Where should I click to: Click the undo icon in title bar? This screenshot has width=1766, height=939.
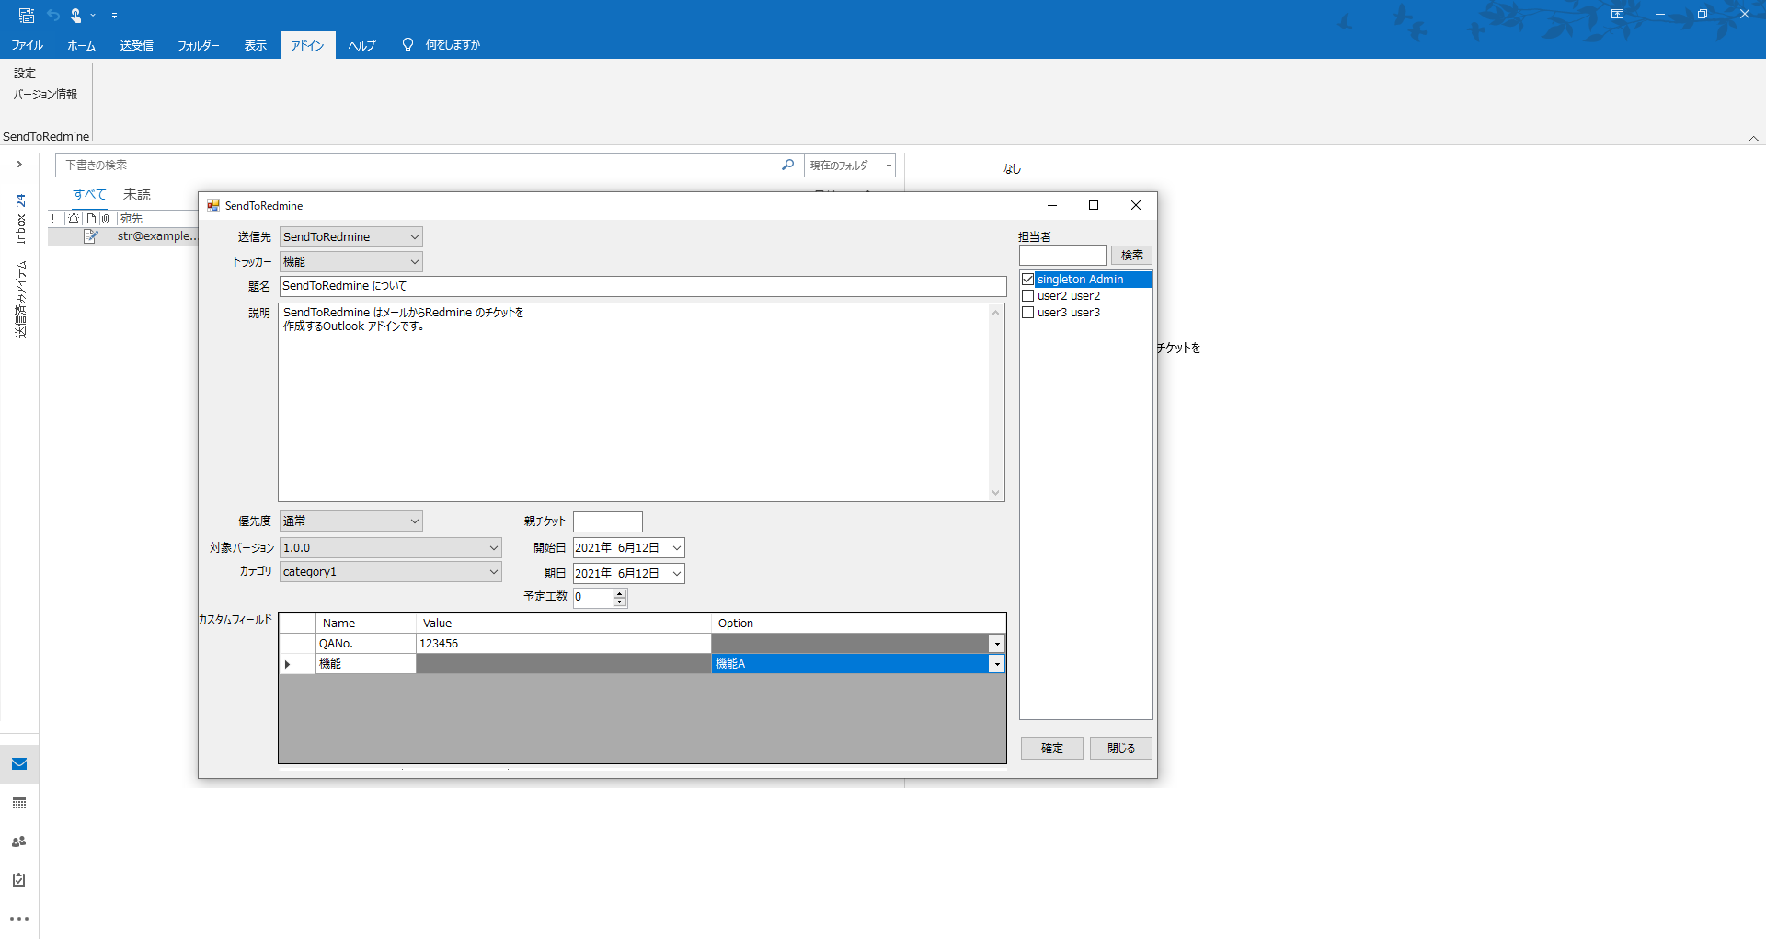tap(53, 15)
